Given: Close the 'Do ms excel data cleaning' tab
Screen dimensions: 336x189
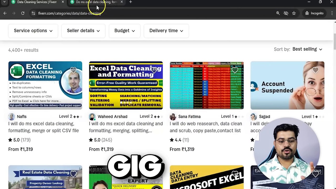Looking at the screenshot, I should click(122, 2).
